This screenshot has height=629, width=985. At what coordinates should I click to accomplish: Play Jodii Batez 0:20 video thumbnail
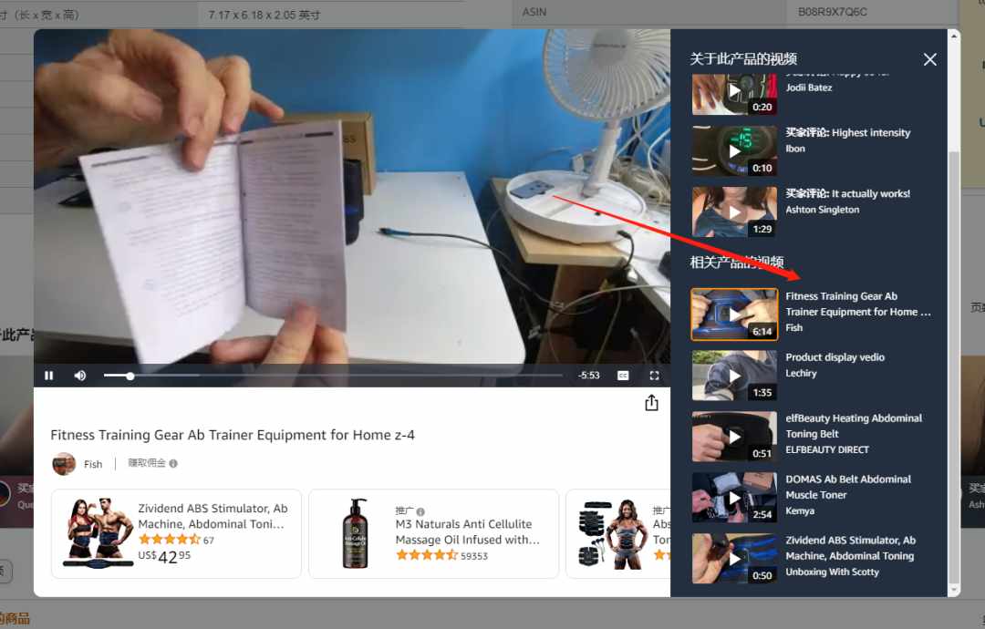734,94
